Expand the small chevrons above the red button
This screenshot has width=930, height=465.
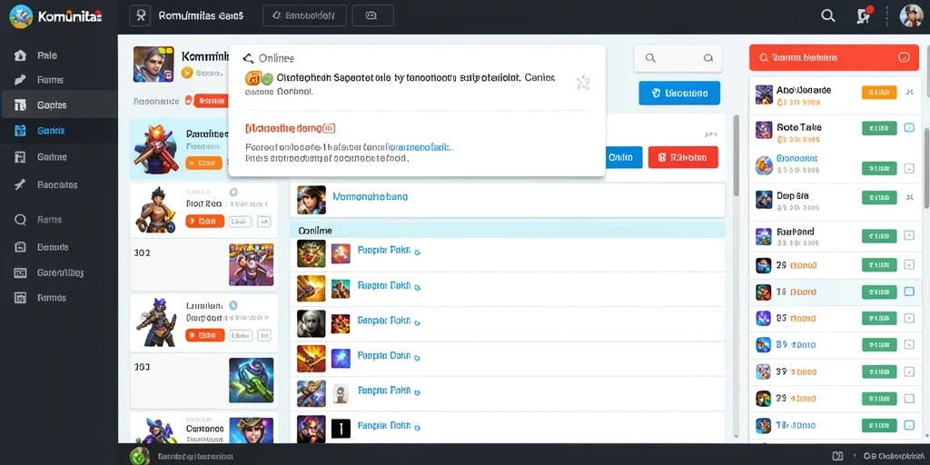tap(709, 134)
